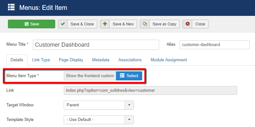
Task: Click the Menu Title label
Action: click(18, 44)
